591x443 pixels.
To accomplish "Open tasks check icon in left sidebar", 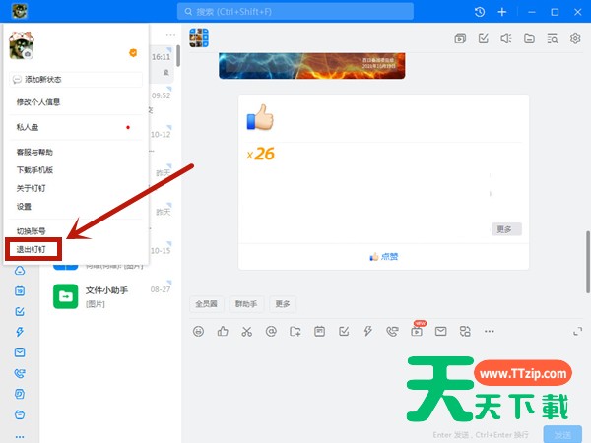I will [20, 311].
